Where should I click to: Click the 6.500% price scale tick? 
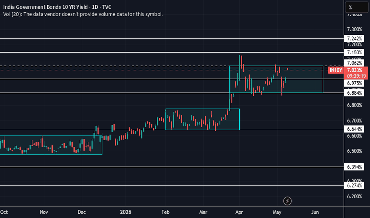coord(355,151)
